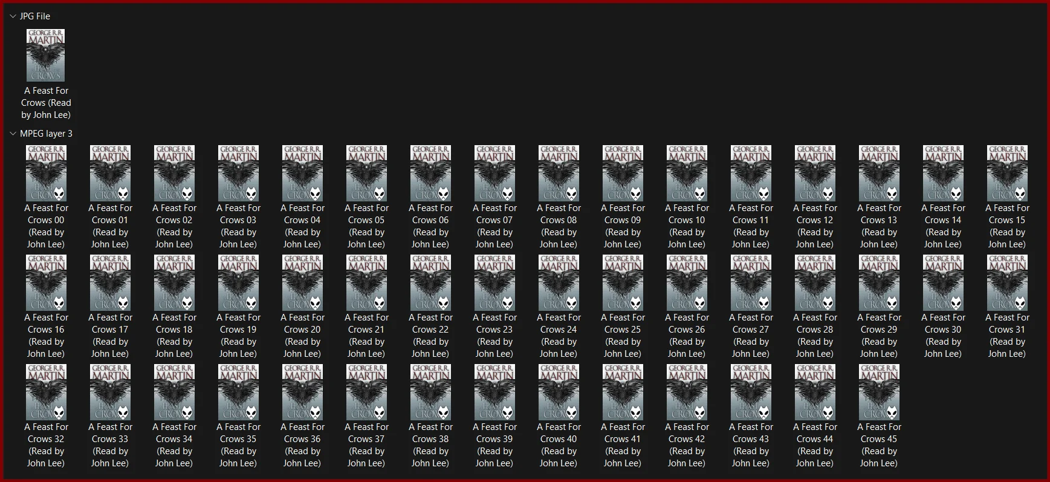Collapse the JPG File group

13,16
